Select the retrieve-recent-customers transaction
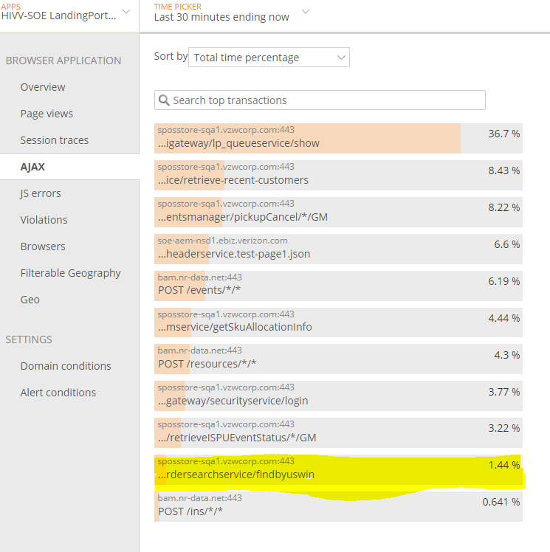Image resolution: width=550 pixels, height=552 pixels. pos(338,176)
